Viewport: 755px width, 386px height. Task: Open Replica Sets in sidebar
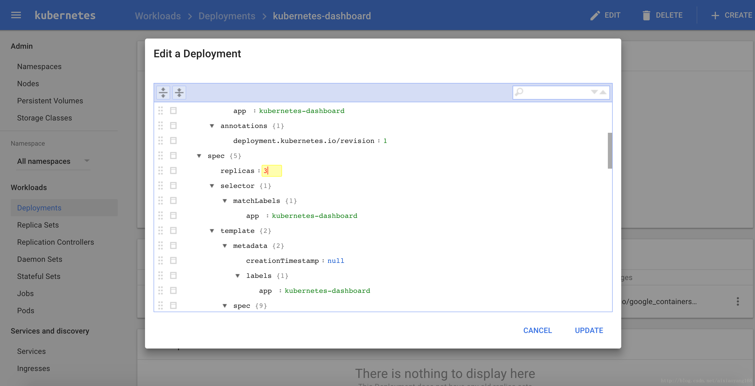(x=38, y=225)
